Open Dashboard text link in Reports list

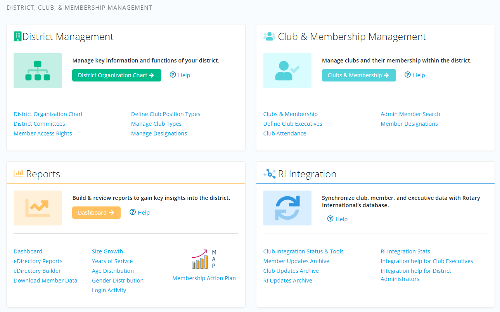click(28, 251)
